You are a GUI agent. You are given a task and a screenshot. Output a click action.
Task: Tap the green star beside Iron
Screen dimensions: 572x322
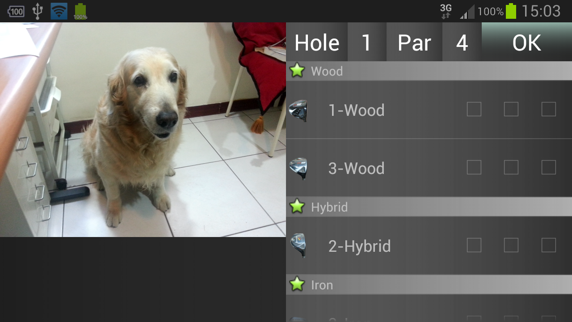[297, 284]
